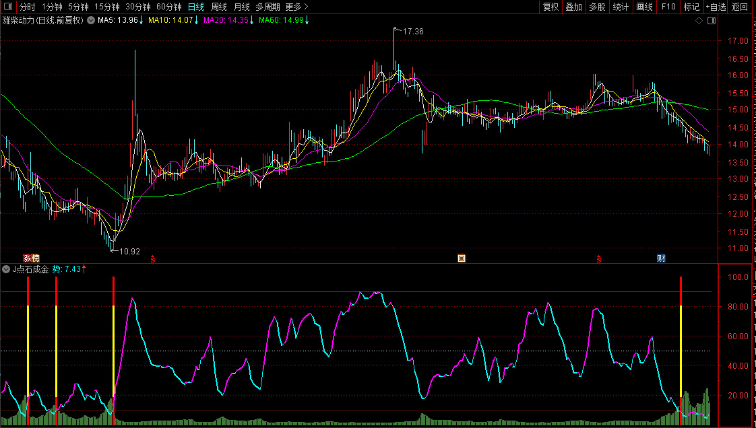Switch to 60分钟 period tab
This screenshot has height=428, width=756.
168,7
